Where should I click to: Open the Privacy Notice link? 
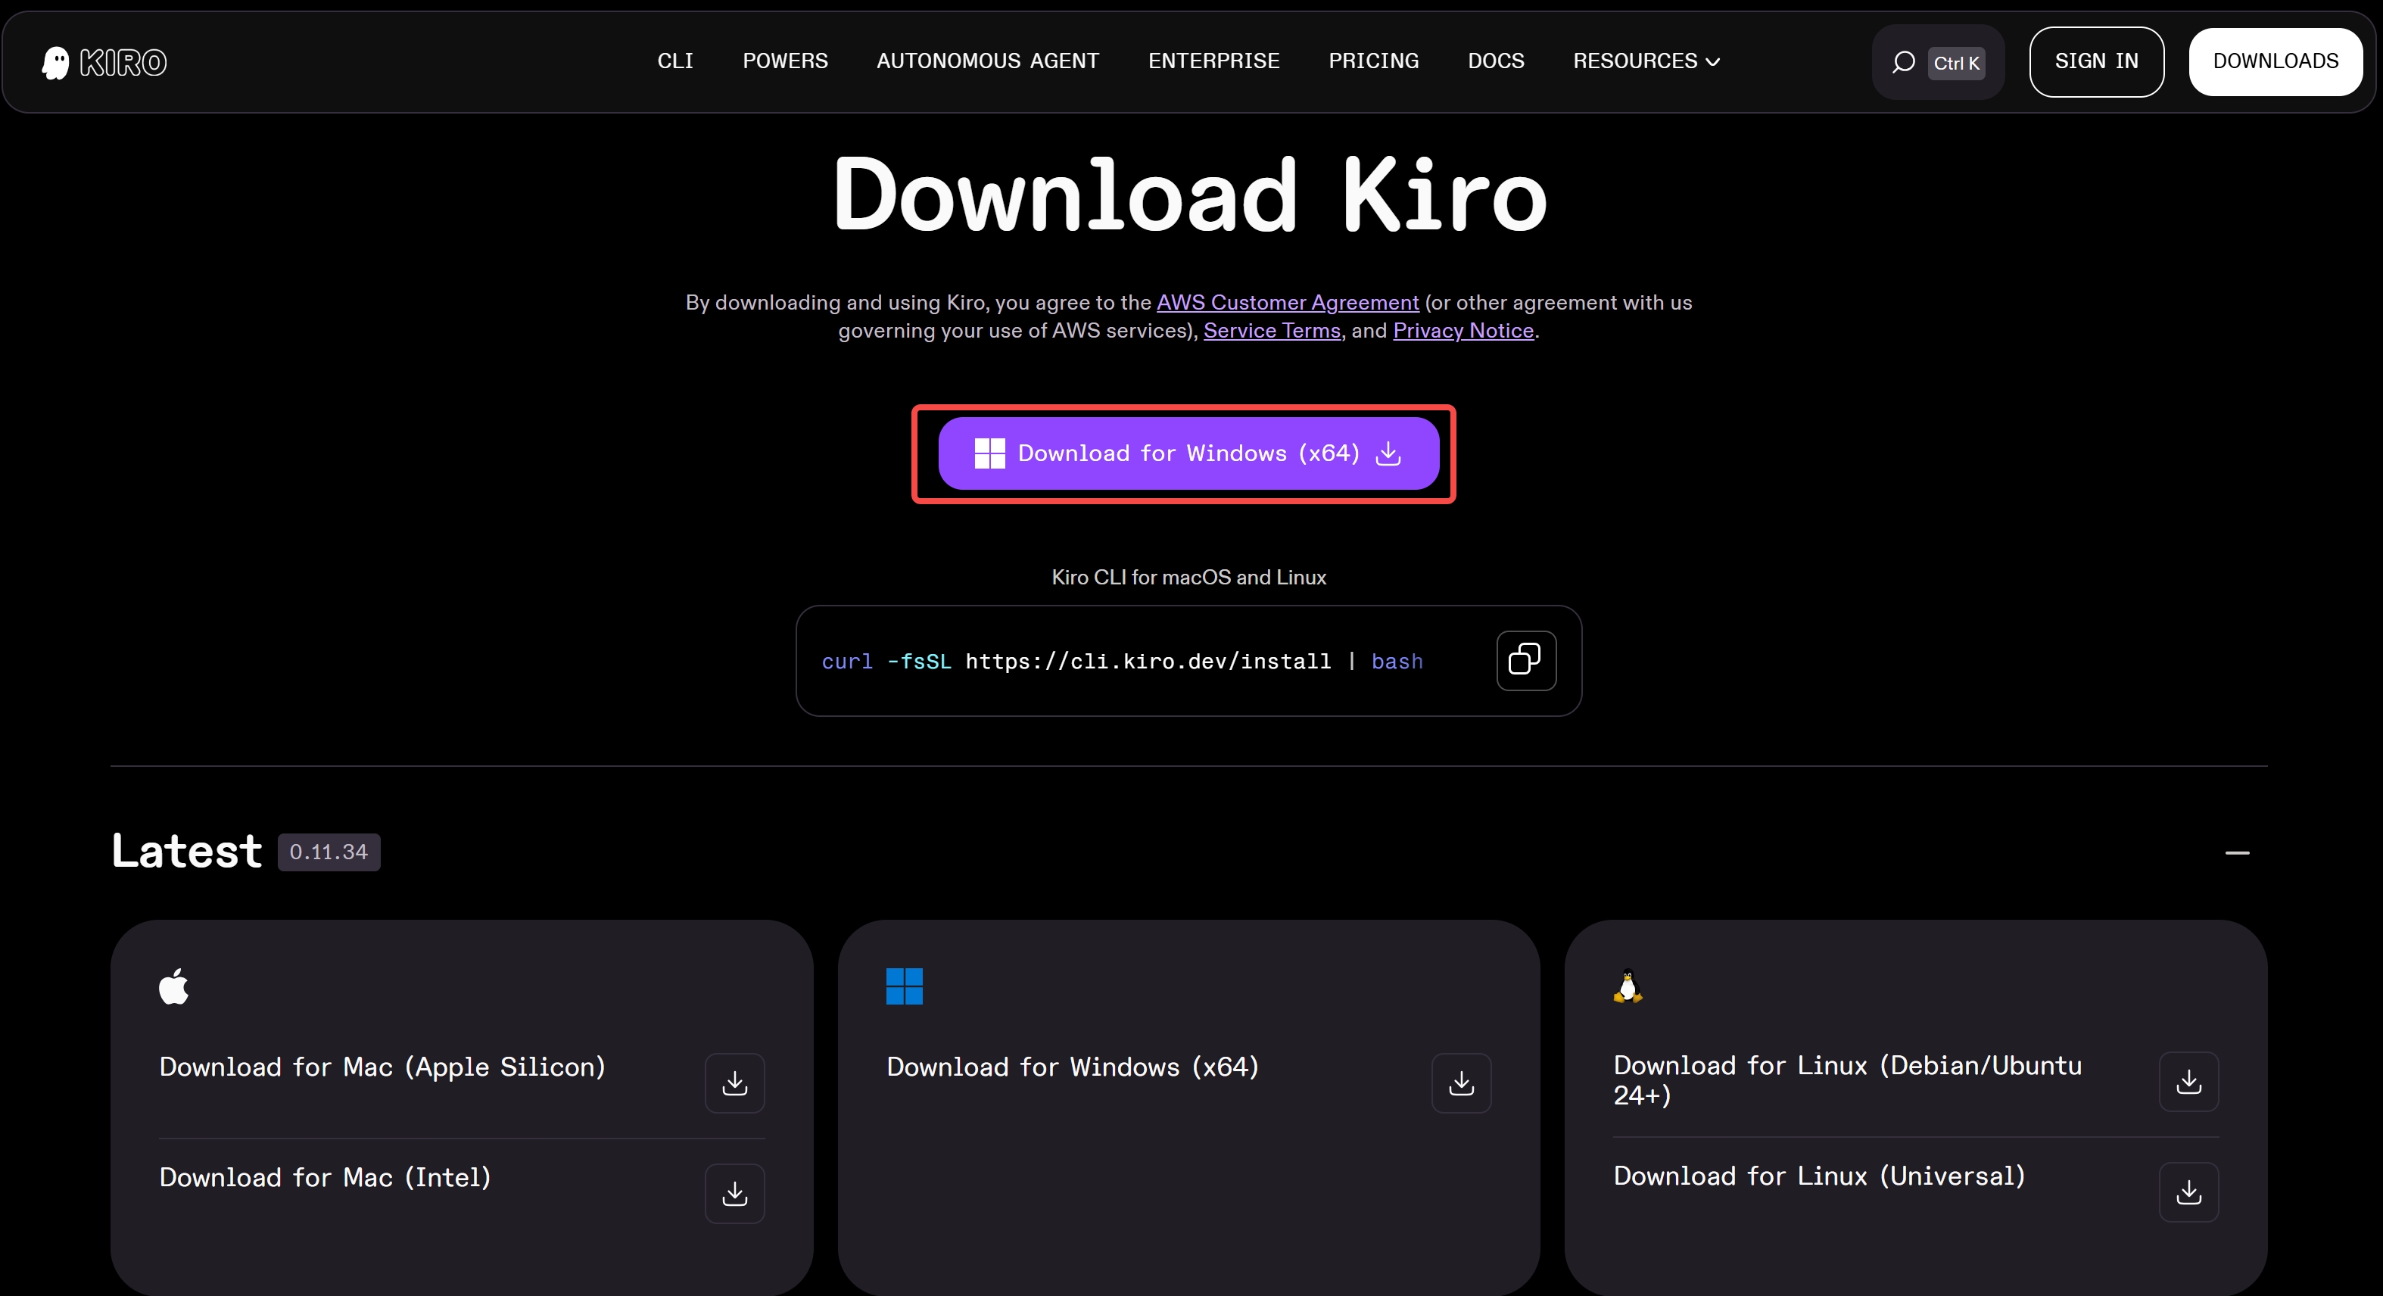click(x=1463, y=330)
